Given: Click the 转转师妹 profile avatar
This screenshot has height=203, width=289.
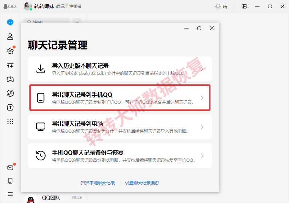Looking at the screenshot, I should 28,6.
